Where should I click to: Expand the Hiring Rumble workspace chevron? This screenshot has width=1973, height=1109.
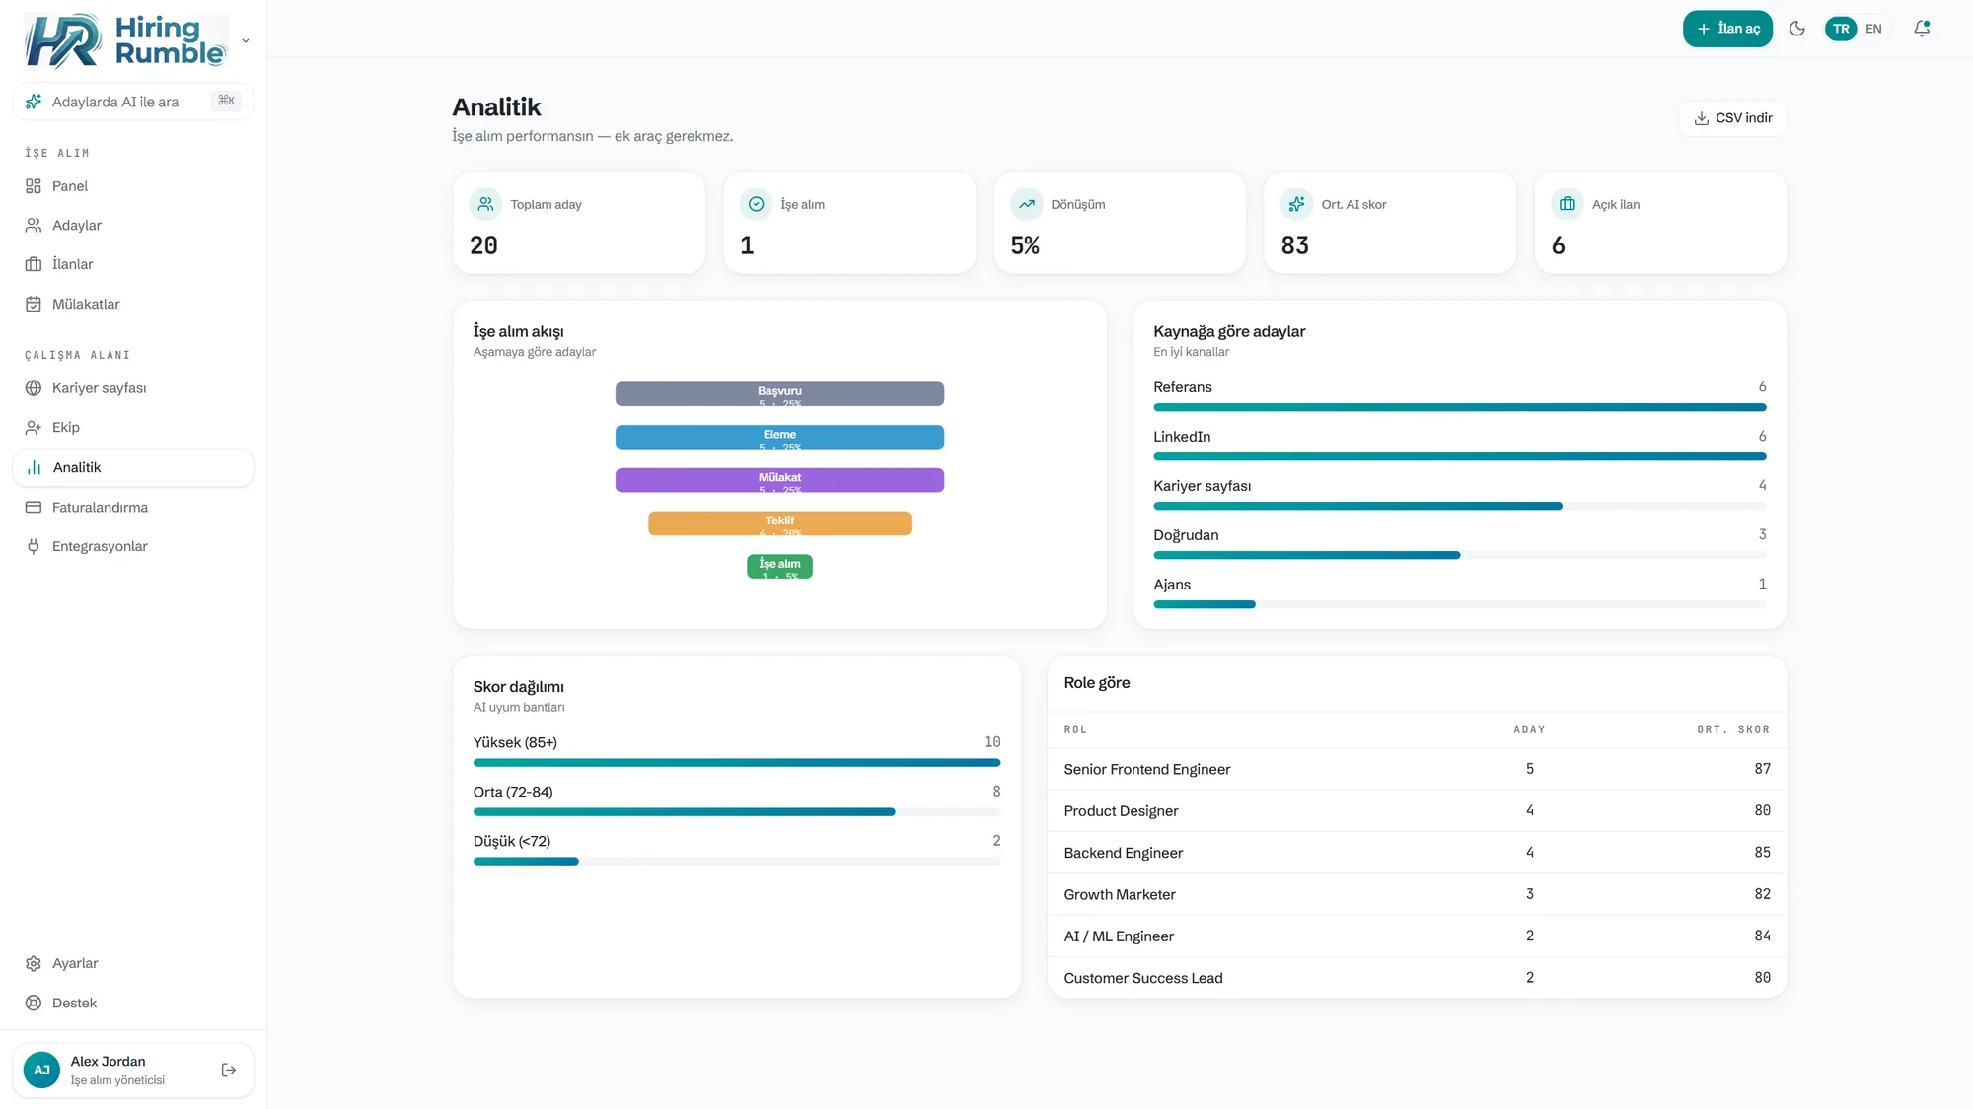[x=246, y=41]
